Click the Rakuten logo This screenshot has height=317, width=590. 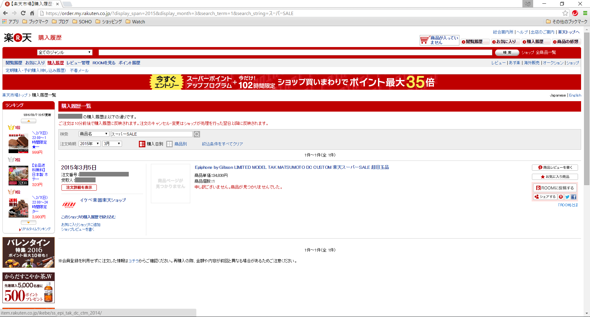click(x=18, y=38)
